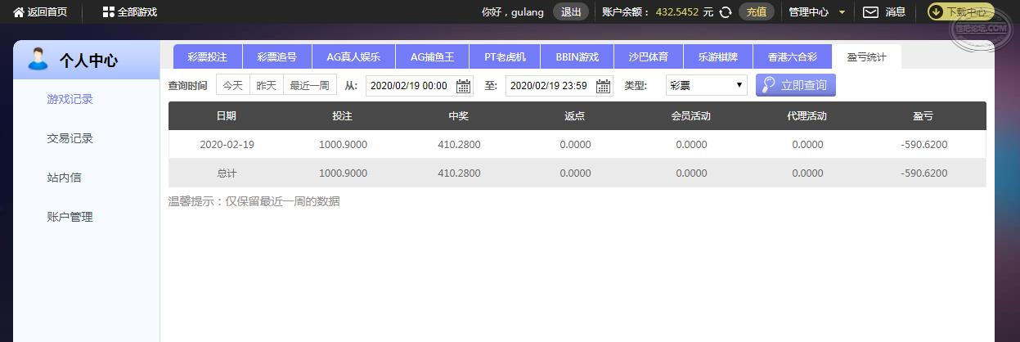Image resolution: width=1020 pixels, height=342 pixels.
Task: Click the 总计 row label
Action: pyautogui.click(x=227, y=173)
